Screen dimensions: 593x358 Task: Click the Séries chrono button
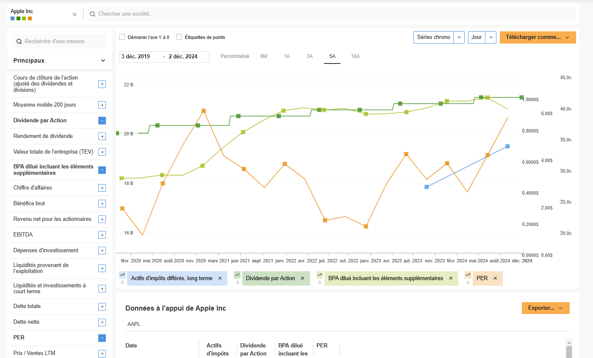coord(433,37)
